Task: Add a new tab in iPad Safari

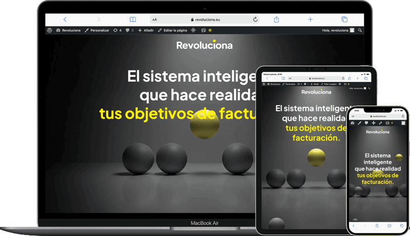Action: [357, 78]
